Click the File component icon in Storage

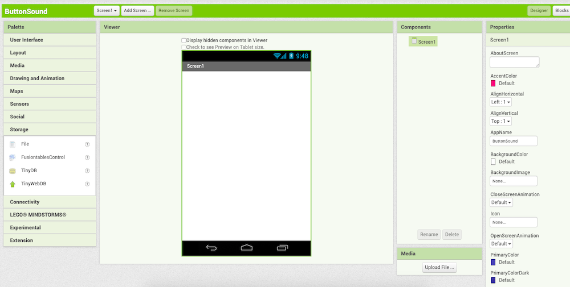point(13,144)
